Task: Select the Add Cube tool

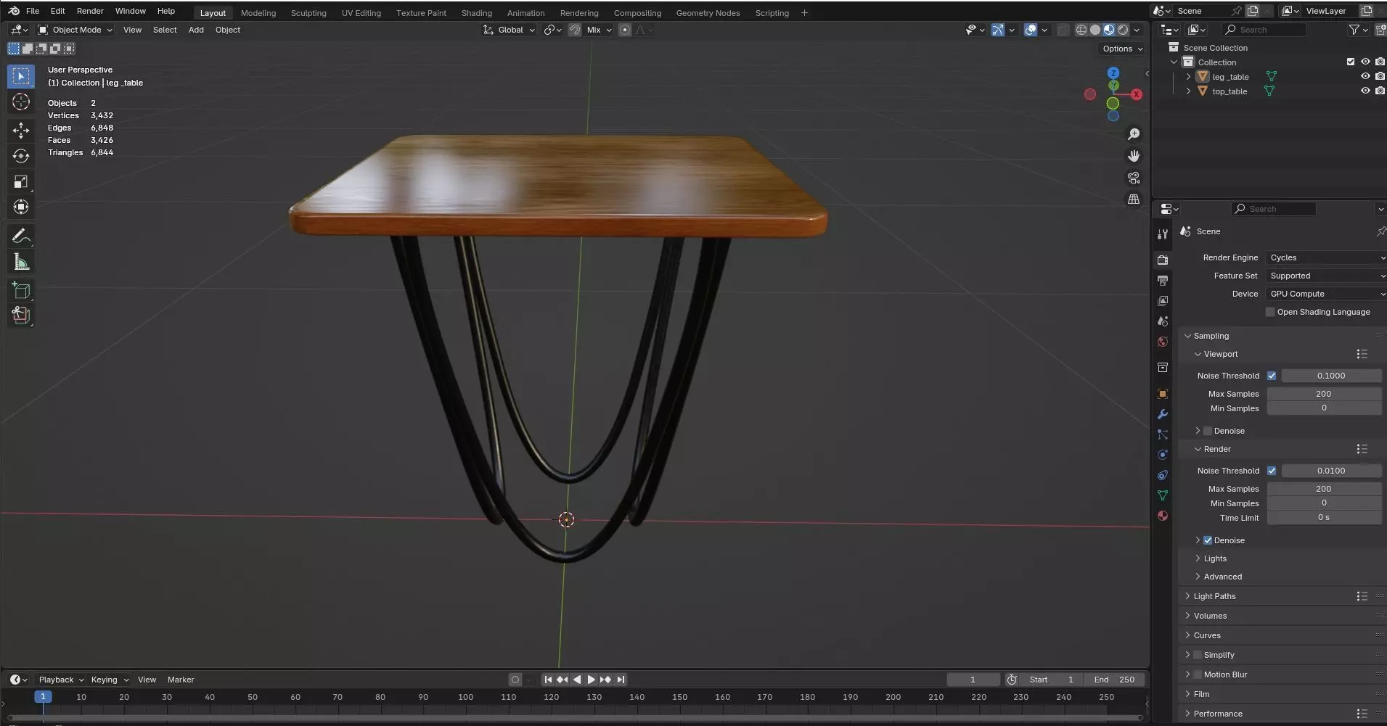Action: click(x=21, y=291)
